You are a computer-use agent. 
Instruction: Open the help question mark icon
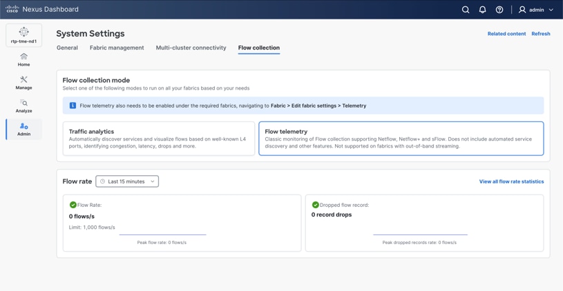coord(499,10)
